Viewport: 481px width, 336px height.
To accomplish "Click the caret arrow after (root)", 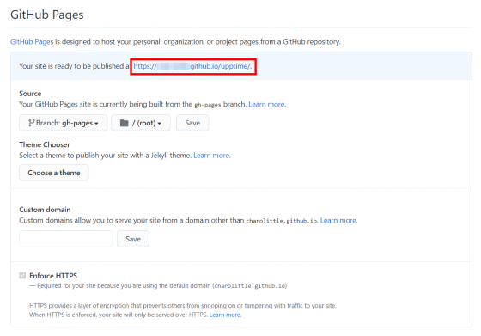I will click(x=159, y=124).
